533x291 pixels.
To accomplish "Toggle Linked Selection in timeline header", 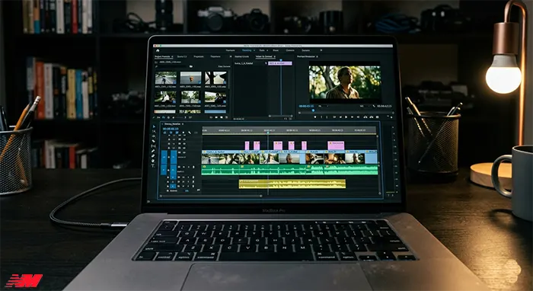I will pos(177,133).
